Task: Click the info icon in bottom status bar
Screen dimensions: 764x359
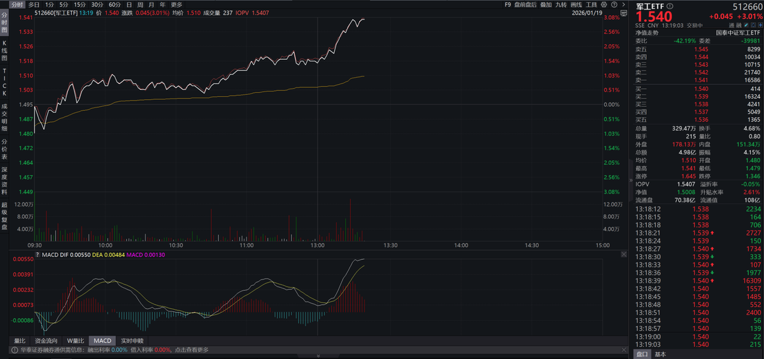Action: (13, 349)
